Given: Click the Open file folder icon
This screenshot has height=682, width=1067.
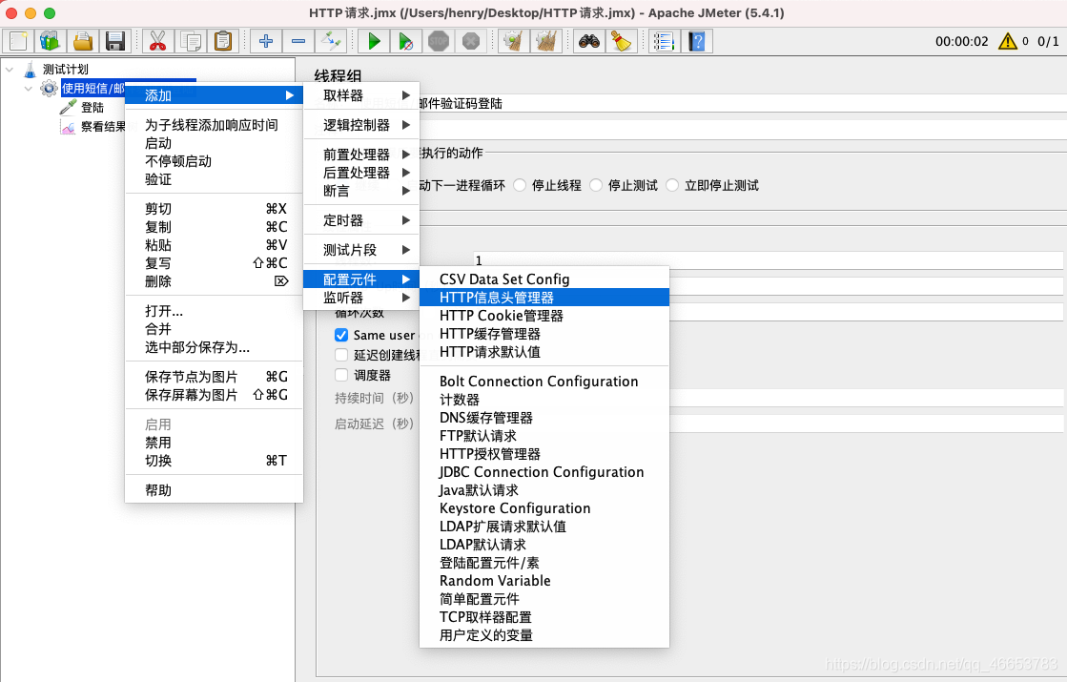Looking at the screenshot, I should [83, 42].
